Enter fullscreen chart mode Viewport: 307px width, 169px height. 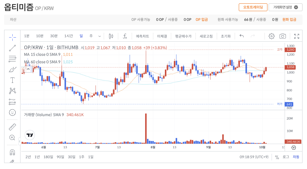tap(297, 36)
